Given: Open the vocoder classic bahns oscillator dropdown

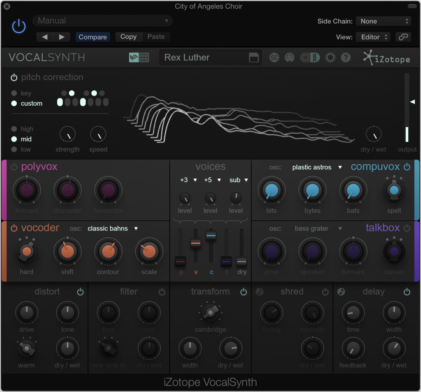Looking at the screenshot, I should click(x=112, y=229).
